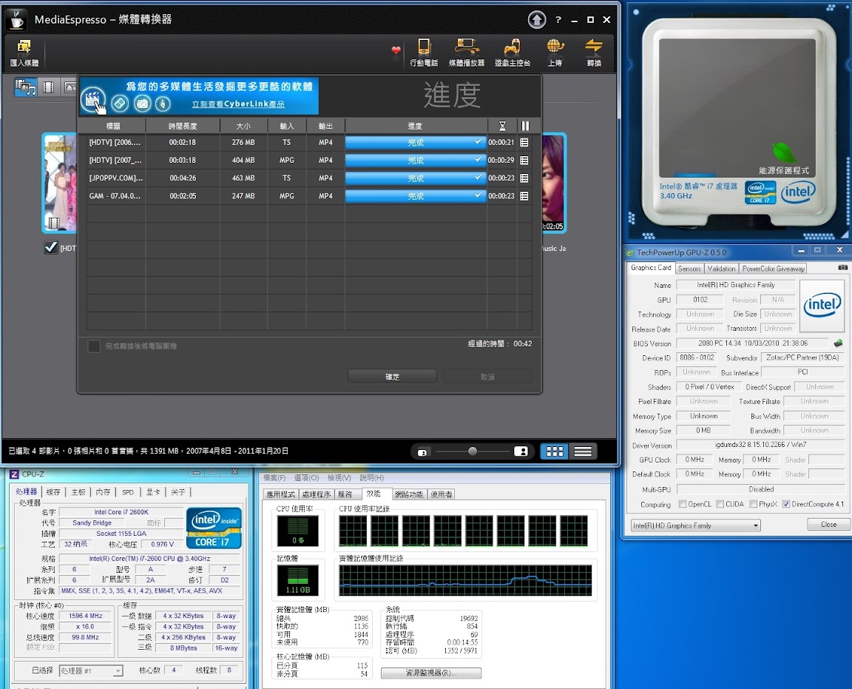Toggle PhysX checkbox in GPU-Z
Viewport: 852px width, 689px height.
coord(753,504)
